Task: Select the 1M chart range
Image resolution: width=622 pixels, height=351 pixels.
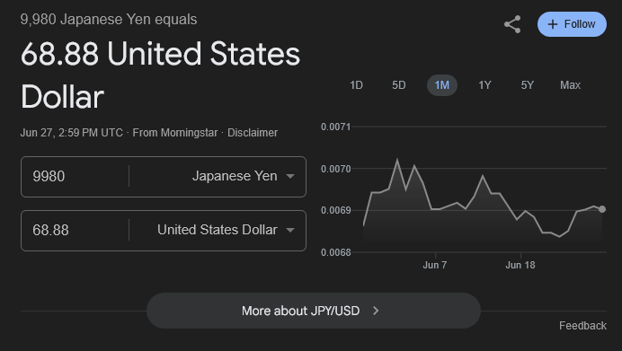Action: tap(442, 85)
